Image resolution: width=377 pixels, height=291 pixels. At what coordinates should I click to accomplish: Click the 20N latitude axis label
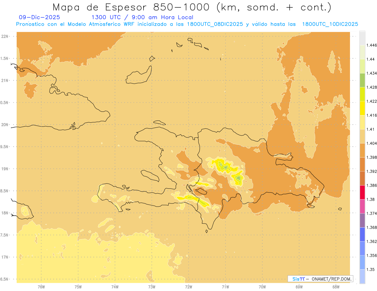[x=5, y=125]
